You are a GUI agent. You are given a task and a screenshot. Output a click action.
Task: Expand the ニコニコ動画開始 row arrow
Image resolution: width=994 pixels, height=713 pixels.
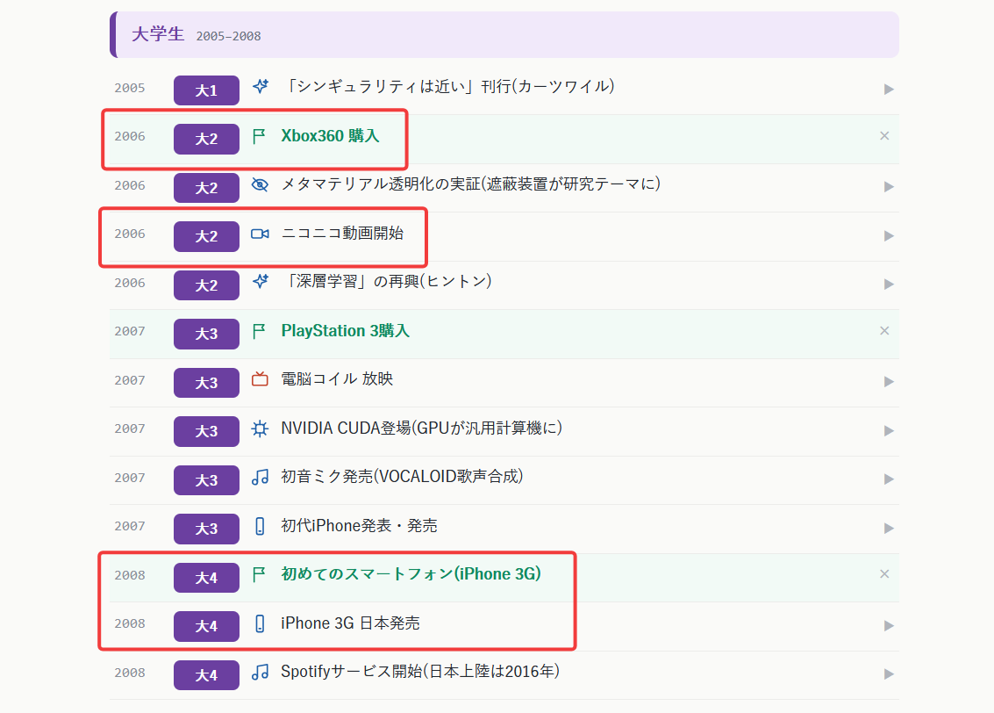tap(889, 236)
